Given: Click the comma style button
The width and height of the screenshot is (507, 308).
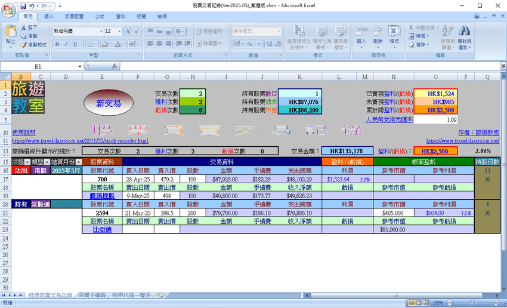Looking at the screenshot, I should tap(259, 44).
